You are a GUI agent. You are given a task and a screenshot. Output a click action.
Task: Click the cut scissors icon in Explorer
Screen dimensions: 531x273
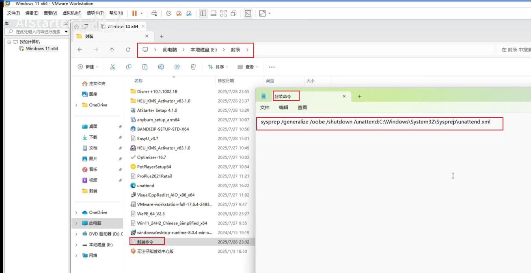tap(113, 67)
